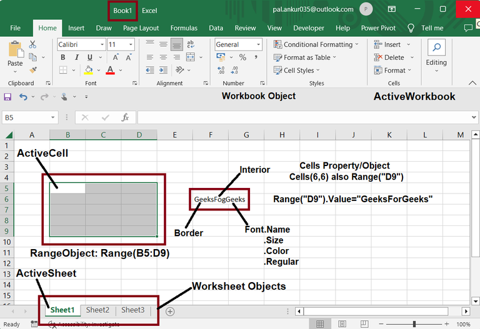Click the Cut scissors icon
The height and width of the screenshot is (329, 480).
point(32,45)
